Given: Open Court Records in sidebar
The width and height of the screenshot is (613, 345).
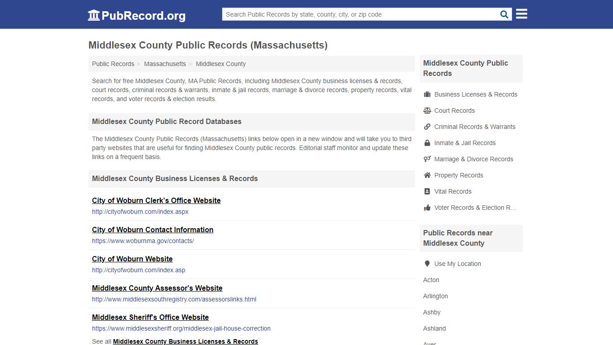Looking at the screenshot, I should pos(455,111).
